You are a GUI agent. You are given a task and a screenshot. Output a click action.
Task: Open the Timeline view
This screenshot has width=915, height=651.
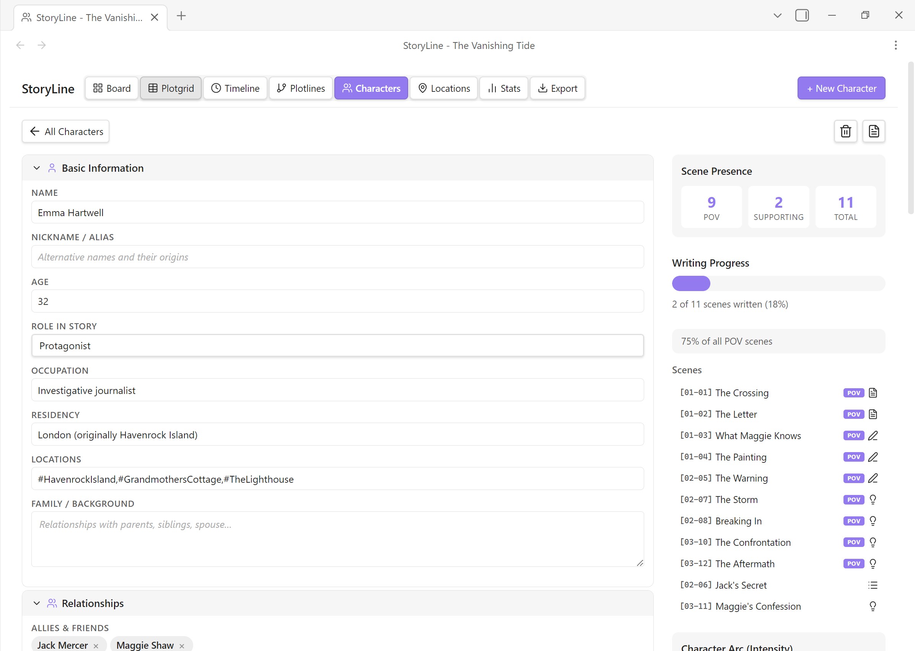click(235, 88)
